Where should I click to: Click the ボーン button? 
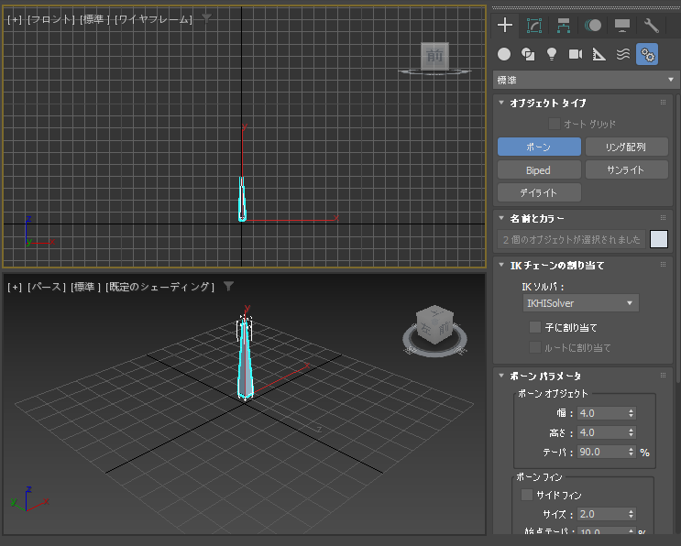539,147
